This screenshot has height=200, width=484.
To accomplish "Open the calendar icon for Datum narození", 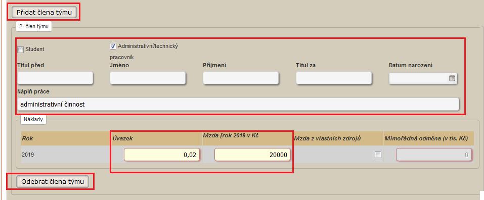I will point(452,79).
